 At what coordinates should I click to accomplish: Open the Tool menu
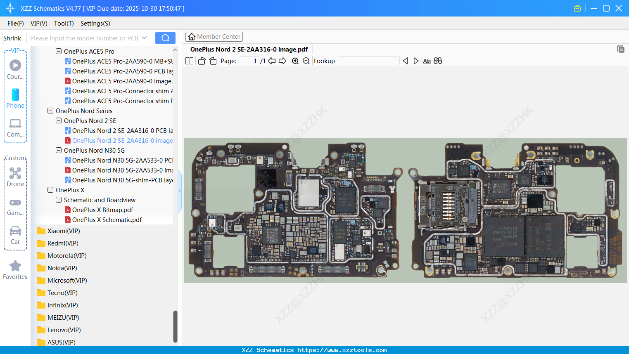click(64, 24)
